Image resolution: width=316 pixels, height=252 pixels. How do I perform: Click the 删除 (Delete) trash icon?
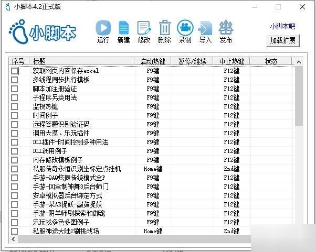click(164, 28)
